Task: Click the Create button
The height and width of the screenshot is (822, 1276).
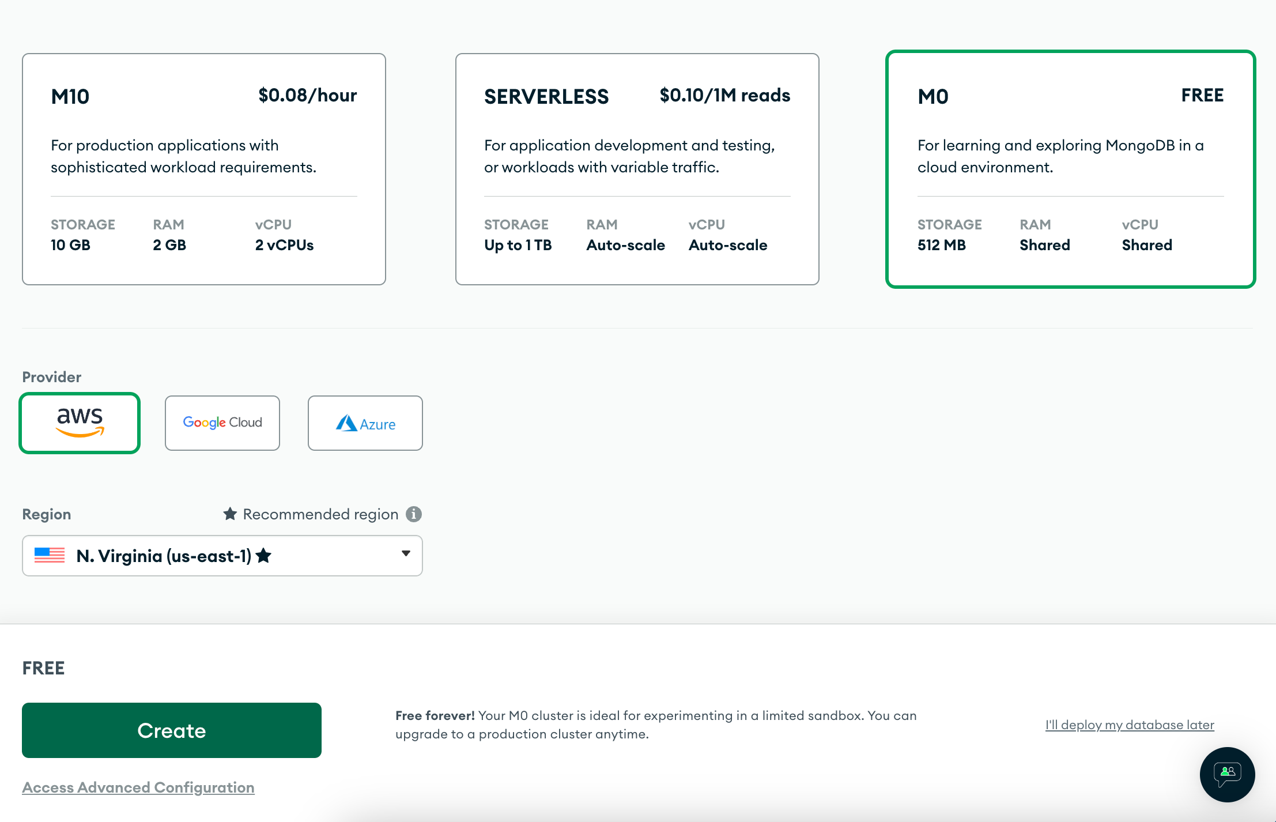Action: [x=171, y=730]
